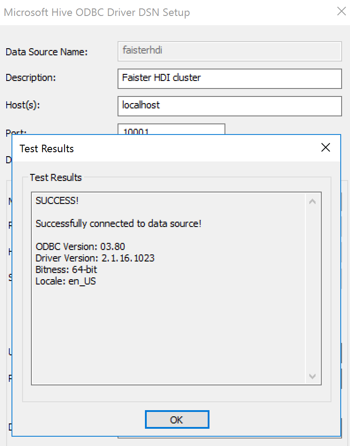Click the SUCCESS! line in results
The image size is (350, 446).
point(57,200)
